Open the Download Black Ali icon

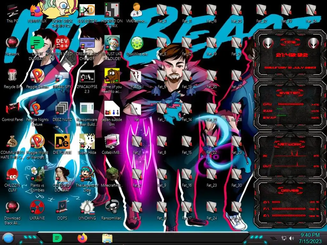[12, 213]
